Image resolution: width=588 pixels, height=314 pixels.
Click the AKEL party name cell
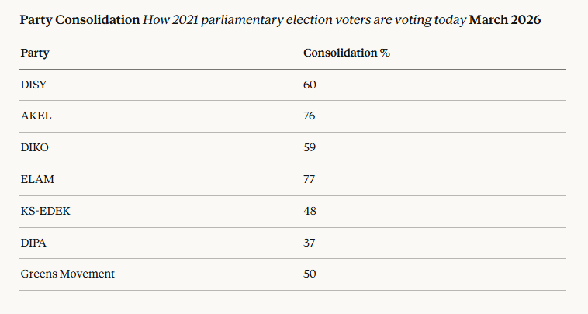[36, 116]
